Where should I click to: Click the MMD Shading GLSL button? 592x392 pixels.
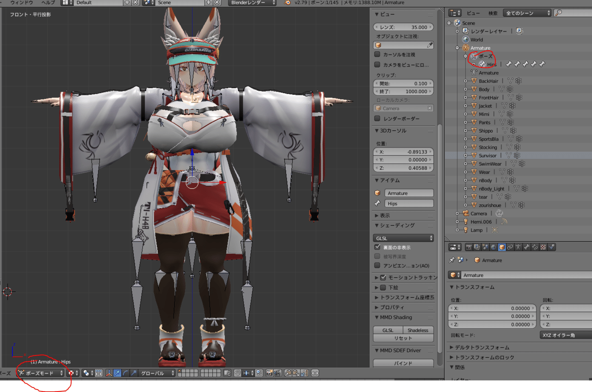(x=388, y=330)
